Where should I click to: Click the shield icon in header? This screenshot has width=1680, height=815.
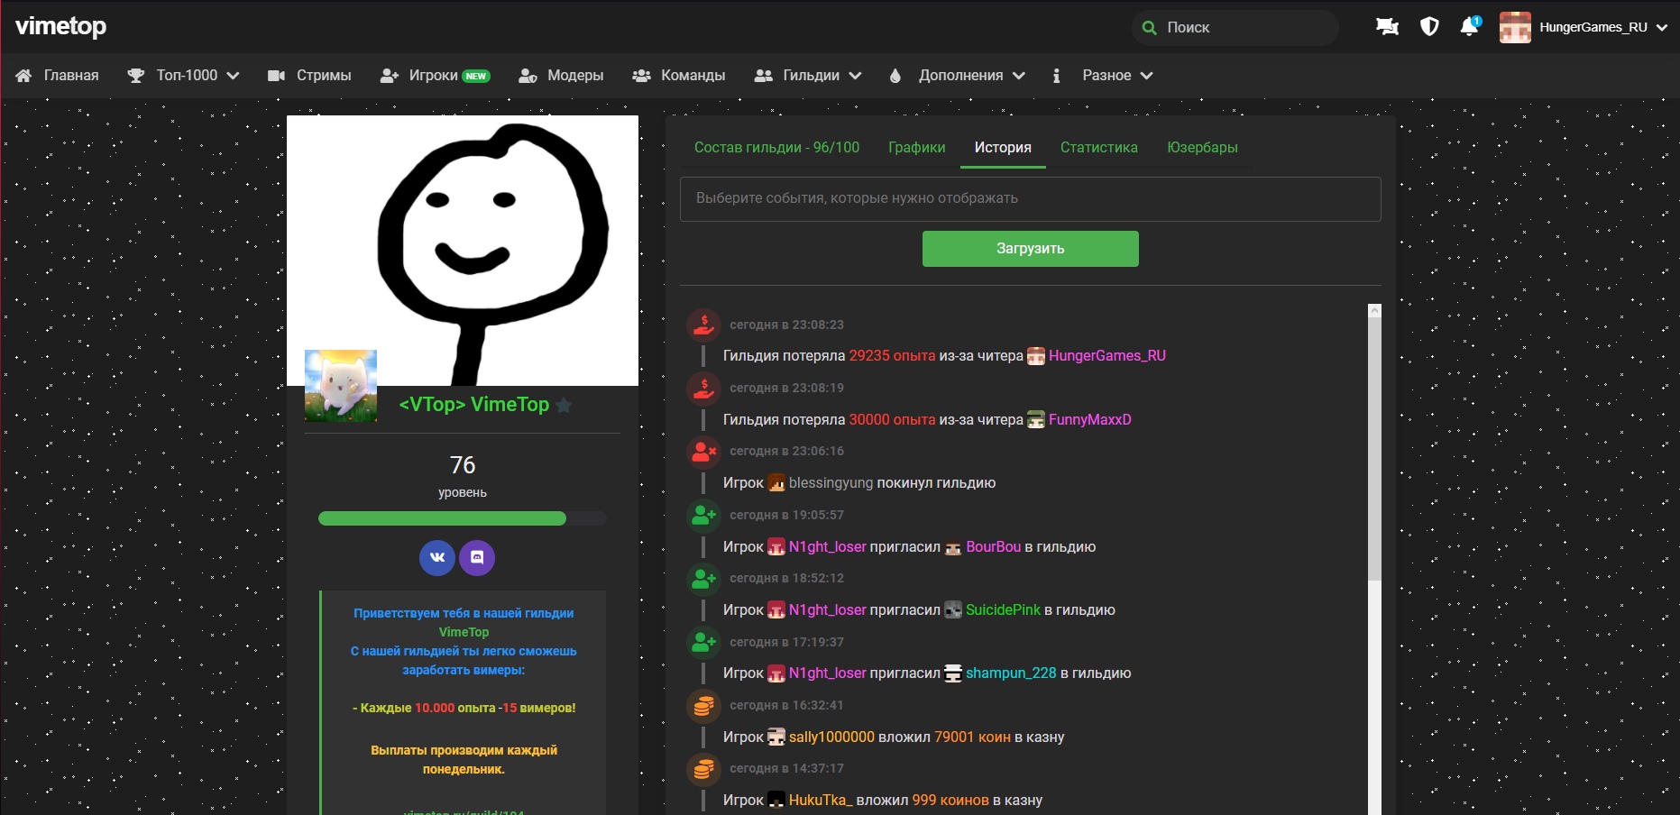[1429, 27]
